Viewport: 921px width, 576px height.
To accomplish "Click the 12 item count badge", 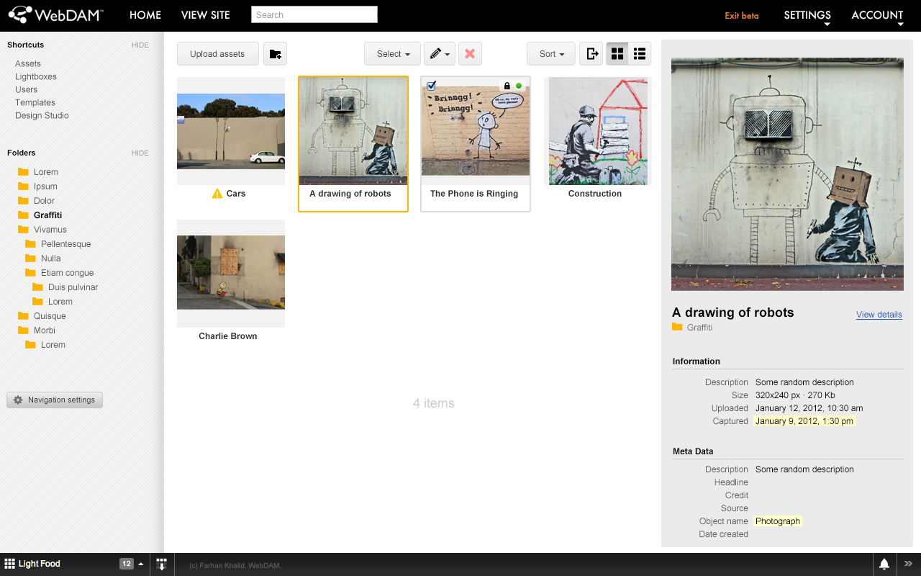I will click(x=127, y=564).
